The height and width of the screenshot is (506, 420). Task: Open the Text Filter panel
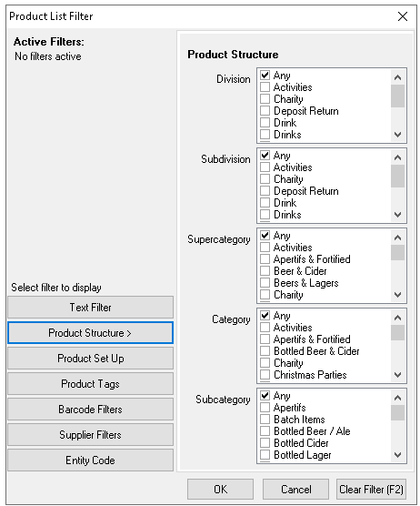click(90, 308)
